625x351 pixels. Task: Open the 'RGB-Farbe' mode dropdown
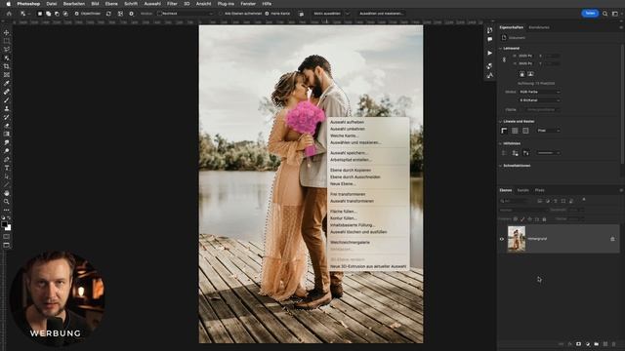coord(539,92)
